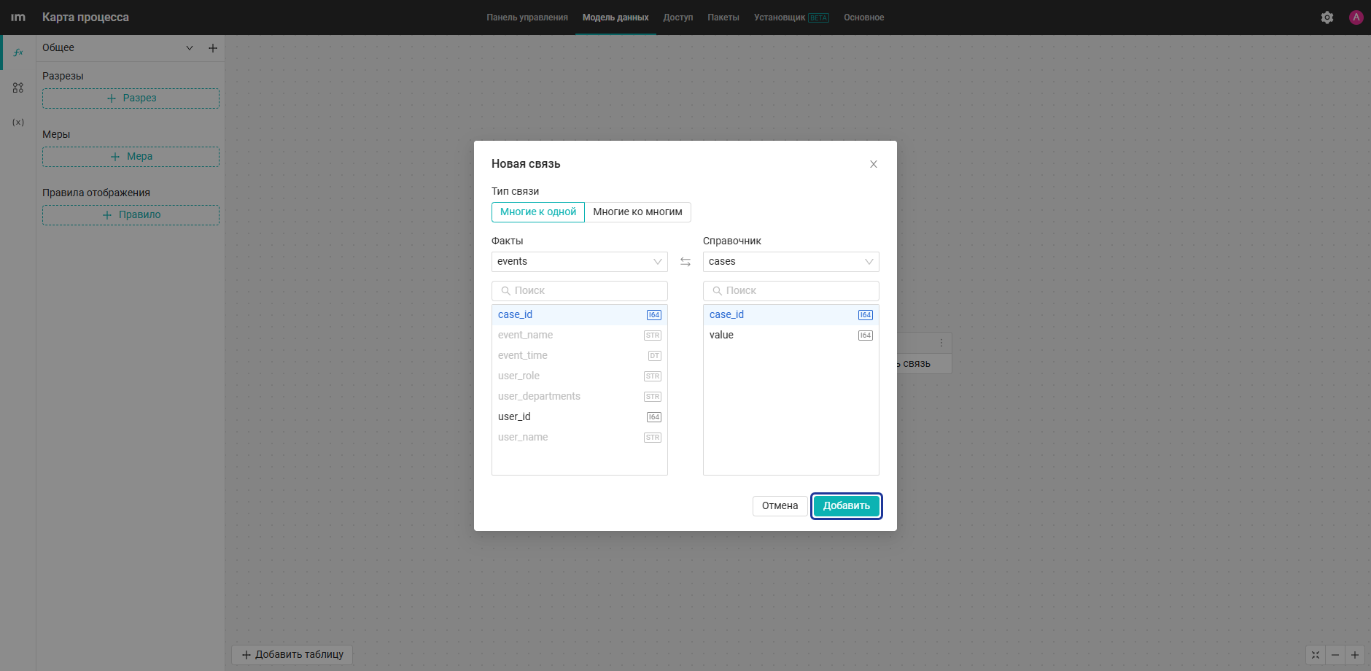Click the swap tables arrows icon

click(685, 262)
